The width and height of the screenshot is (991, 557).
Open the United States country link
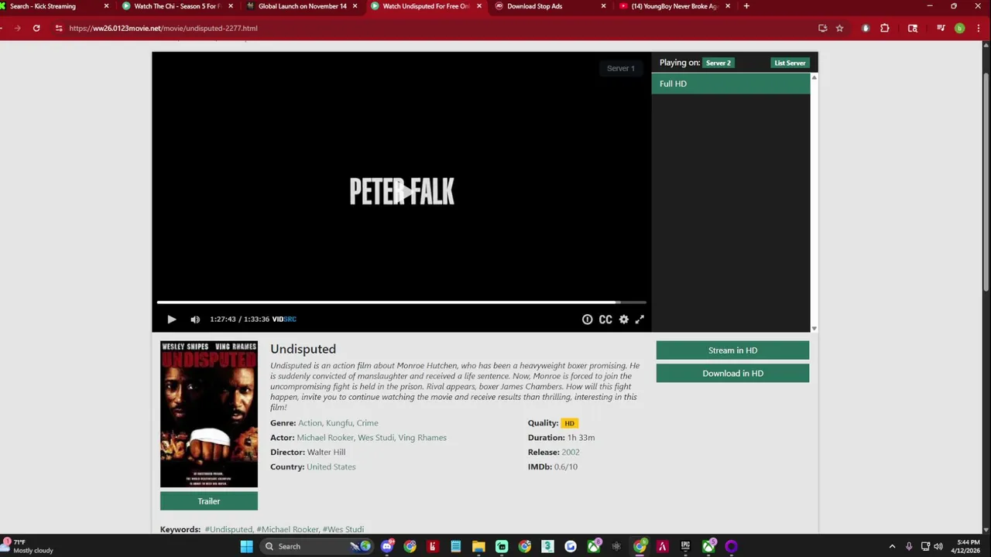[331, 467]
